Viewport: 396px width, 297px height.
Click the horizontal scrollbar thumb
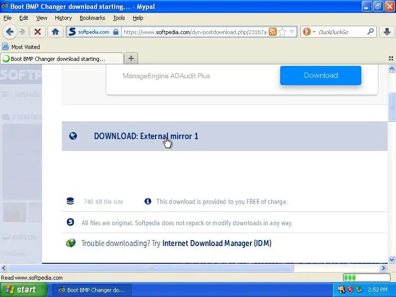click(151, 268)
